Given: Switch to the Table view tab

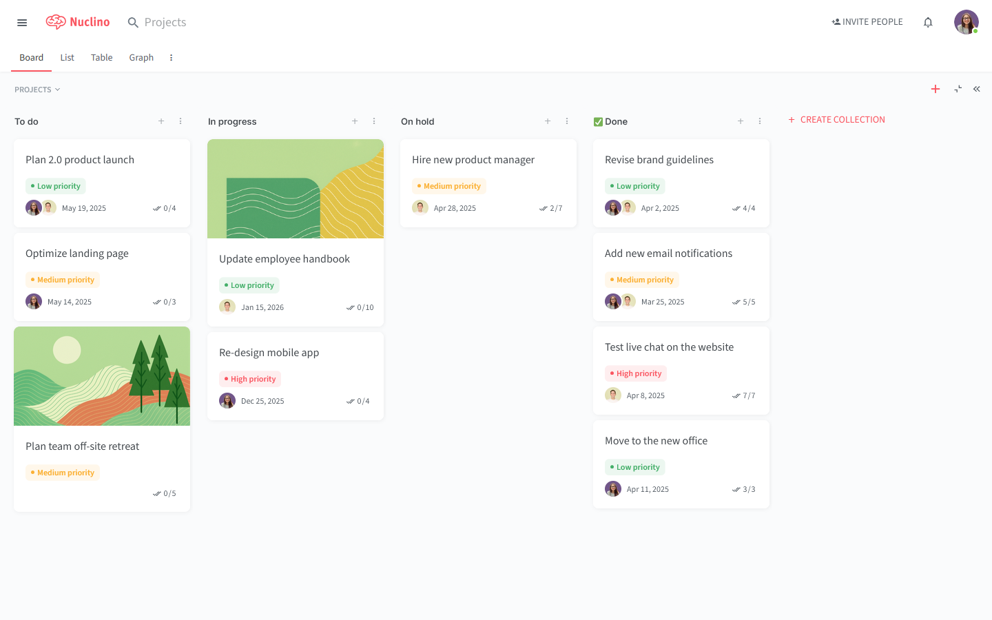Looking at the screenshot, I should pos(101,57).
